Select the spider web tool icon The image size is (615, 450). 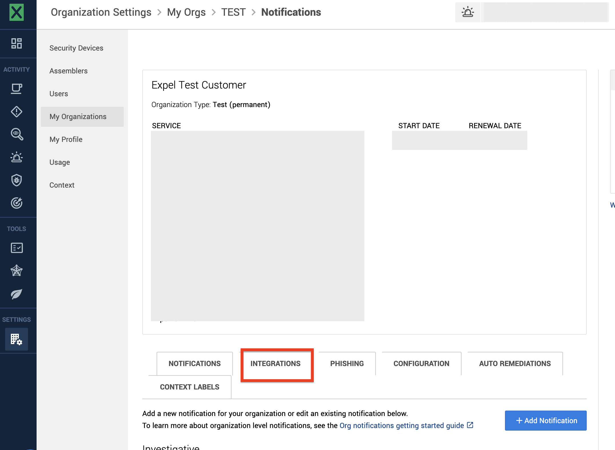tap(17, 271)
